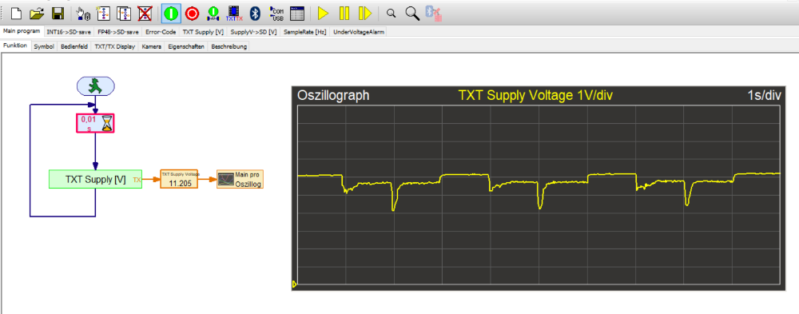
Task: Select the Funktion view tab
Action: coord(14,46)
